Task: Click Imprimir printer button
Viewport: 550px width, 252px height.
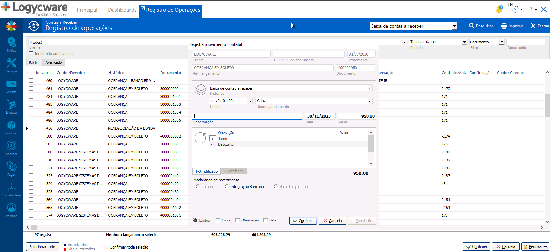Action: tap(512, 26)
